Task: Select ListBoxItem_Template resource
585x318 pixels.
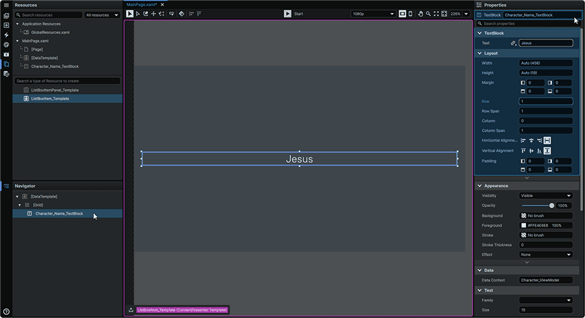Action: (50, 99)
